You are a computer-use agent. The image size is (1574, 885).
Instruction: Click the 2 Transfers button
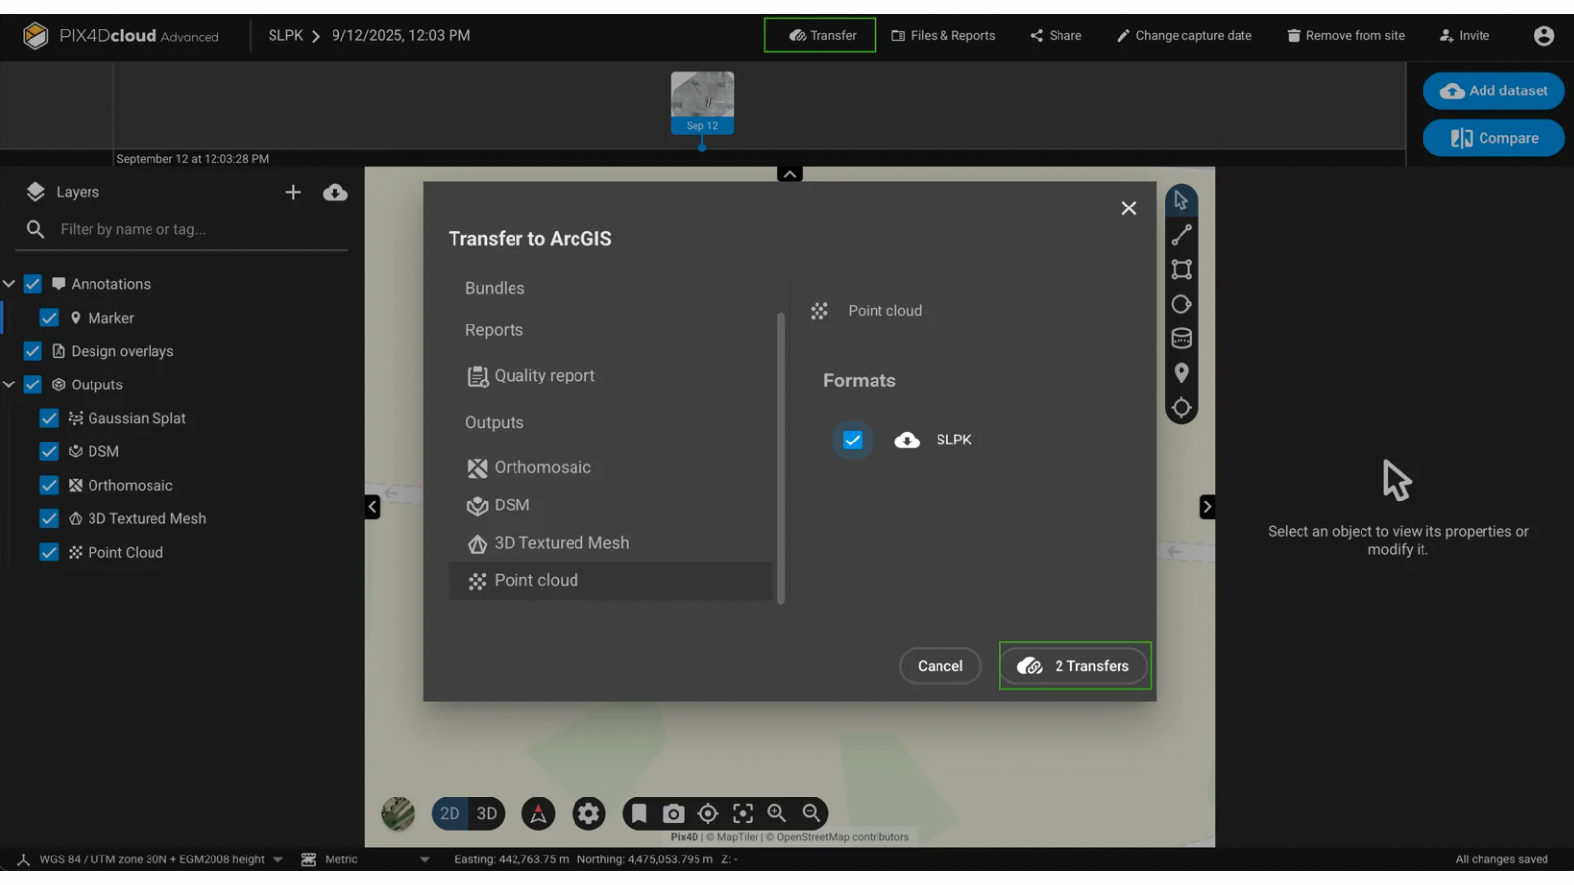[x=1074, y=666]
